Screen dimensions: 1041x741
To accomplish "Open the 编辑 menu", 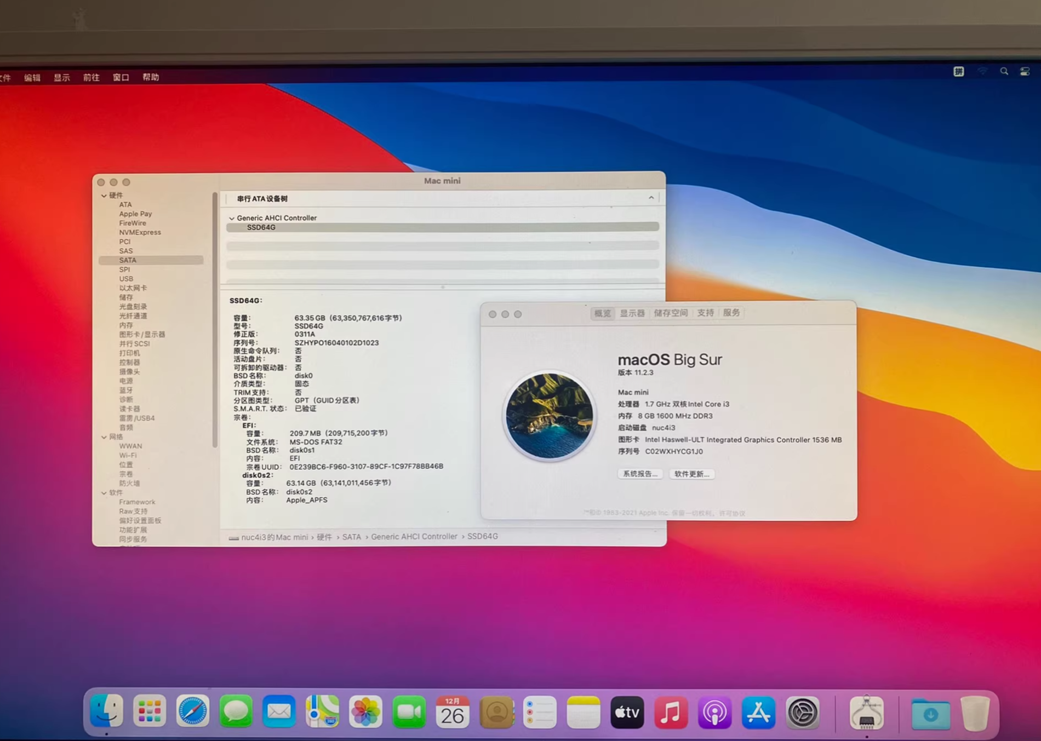I will [32, 78].
